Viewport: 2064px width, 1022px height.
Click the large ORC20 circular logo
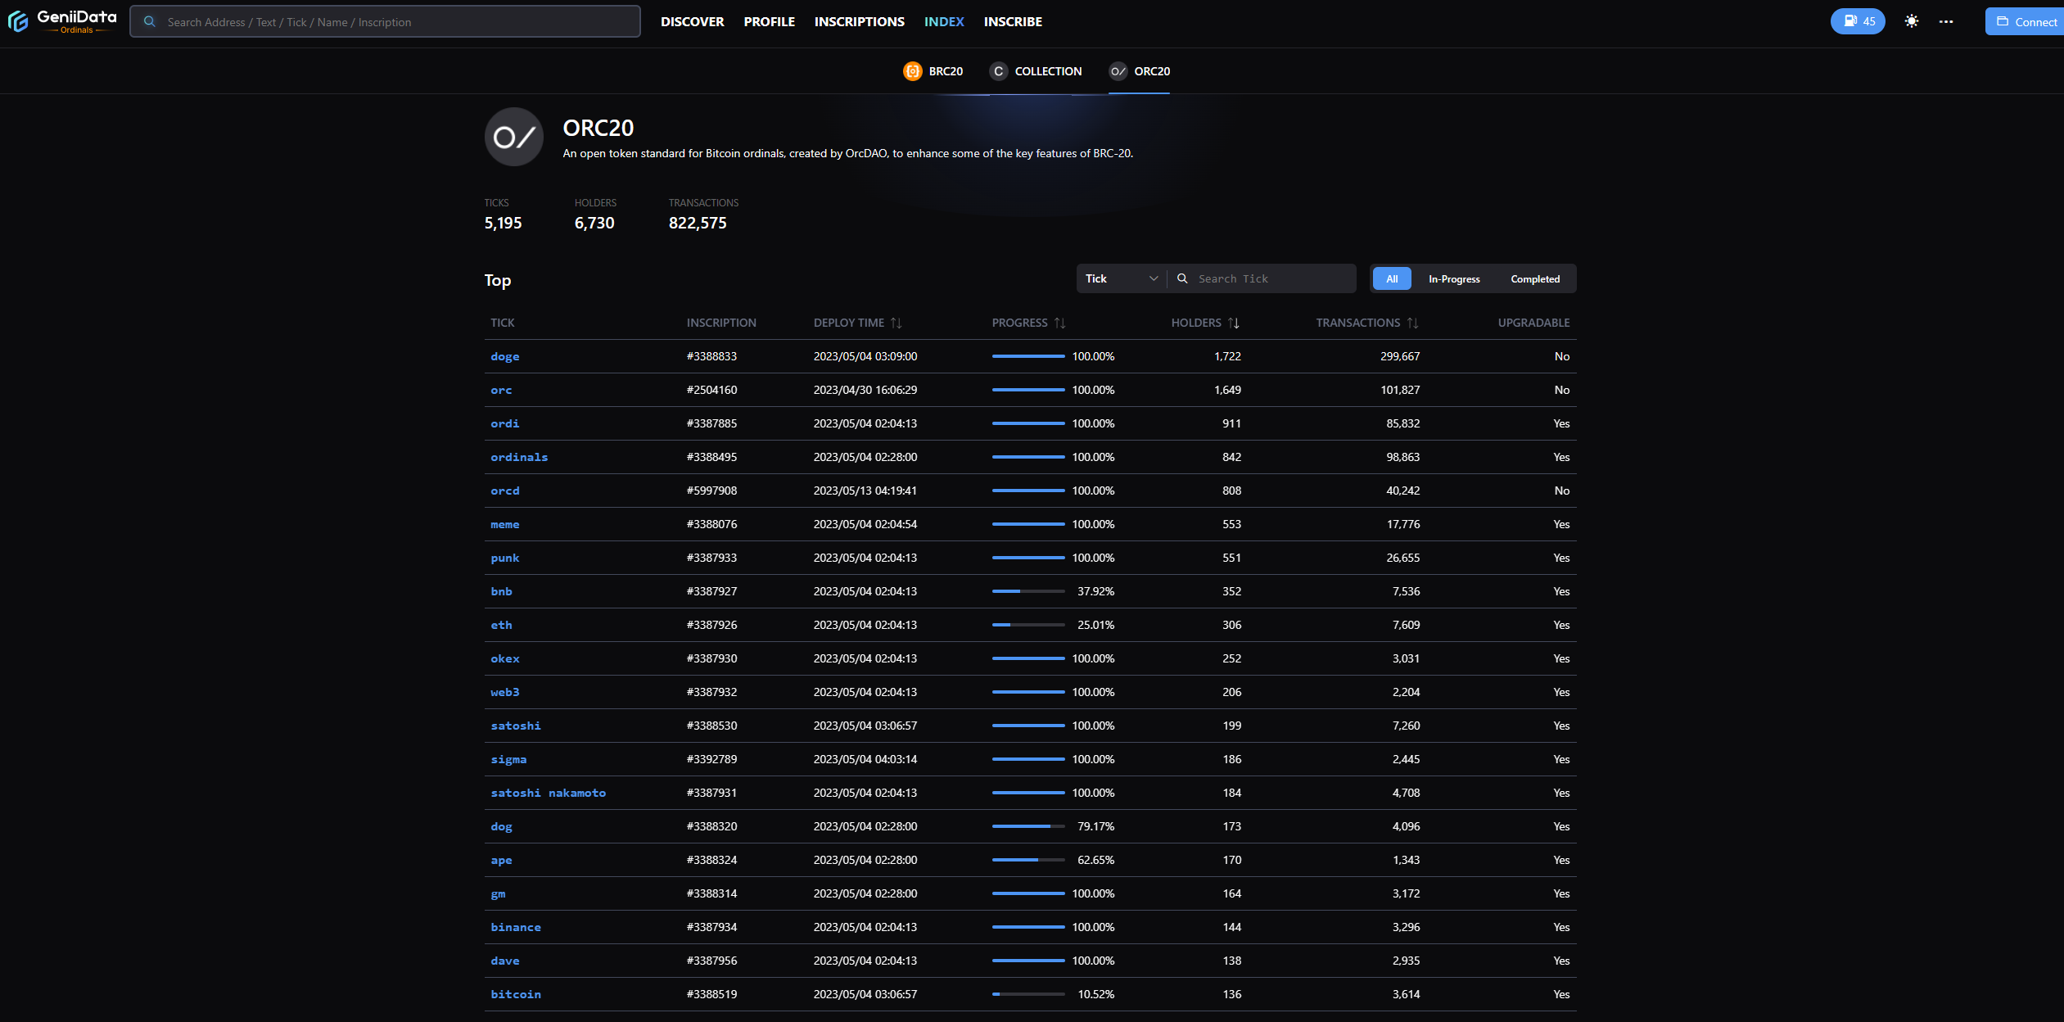pyautogui.click(x=514, y=137)
